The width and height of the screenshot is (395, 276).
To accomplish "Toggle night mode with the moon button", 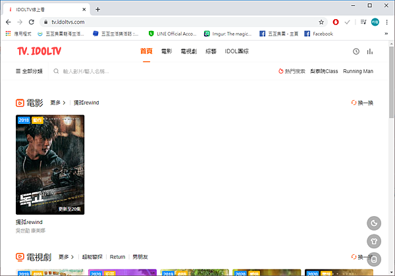I will [x=374, y=223].
